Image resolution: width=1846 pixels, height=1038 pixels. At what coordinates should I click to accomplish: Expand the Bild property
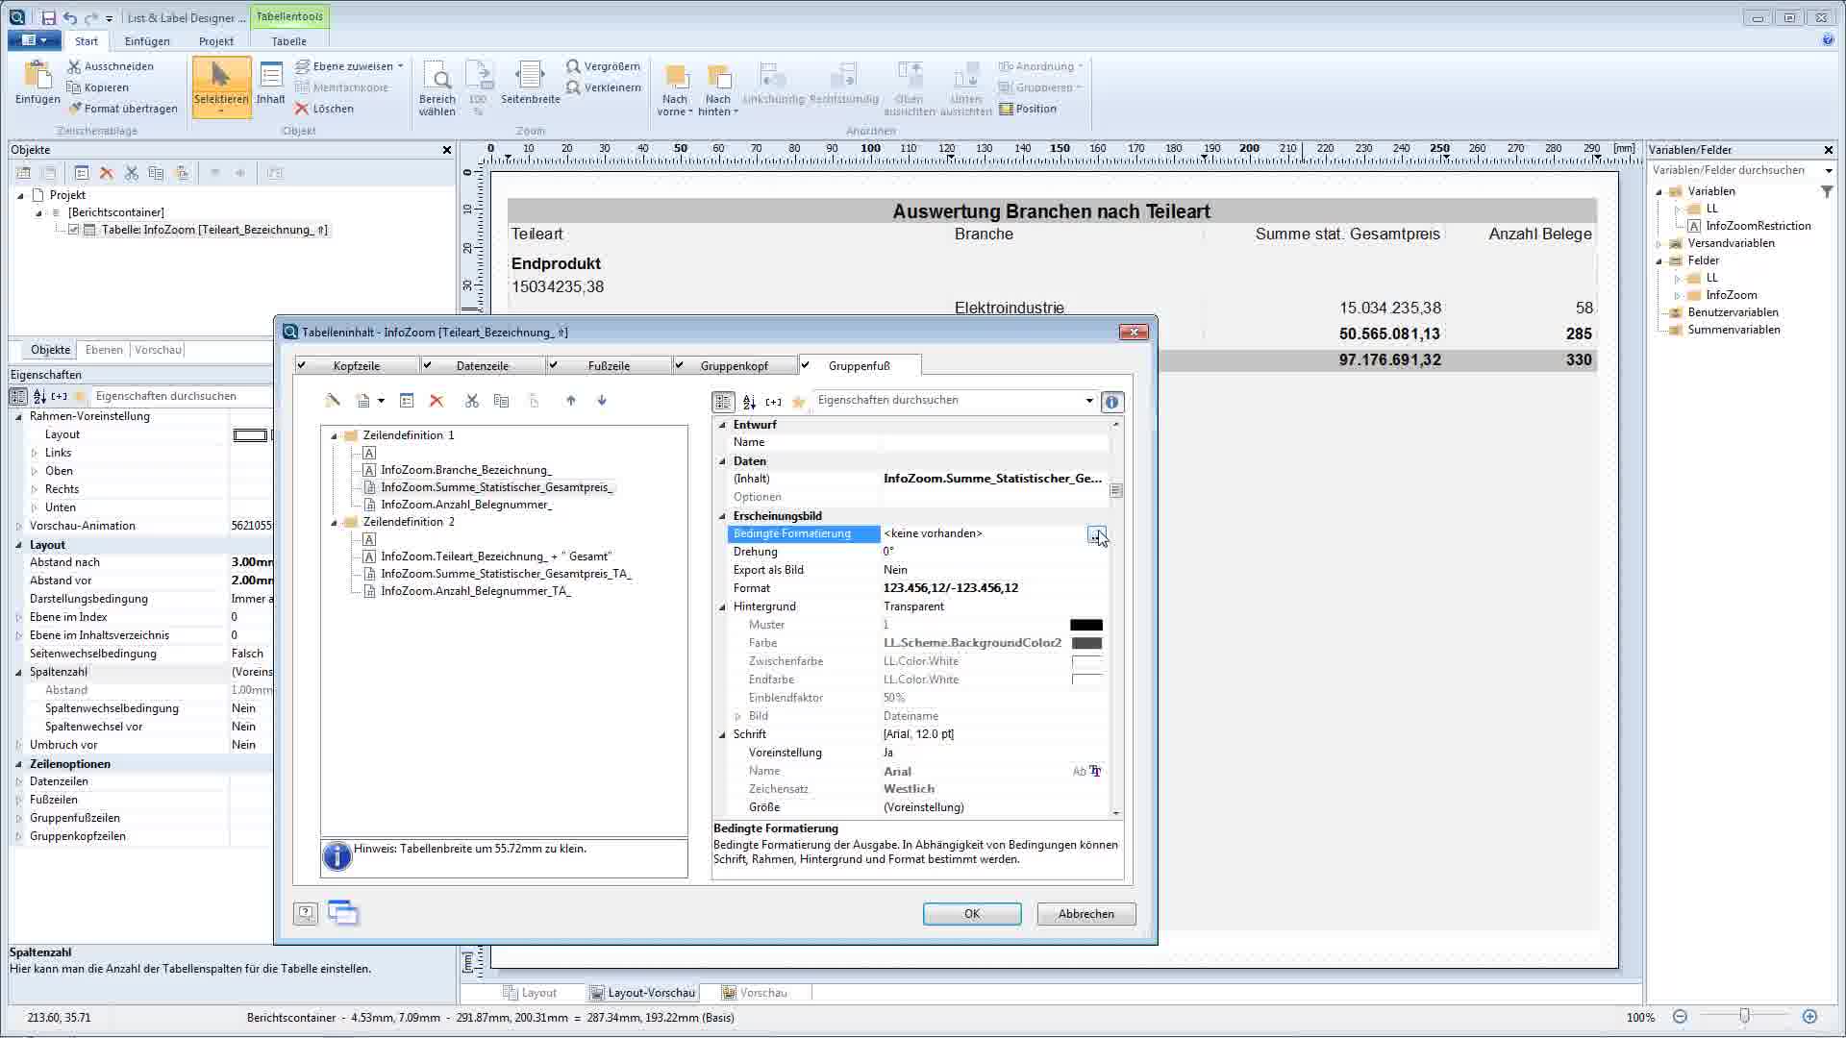[x=738, y=716]
